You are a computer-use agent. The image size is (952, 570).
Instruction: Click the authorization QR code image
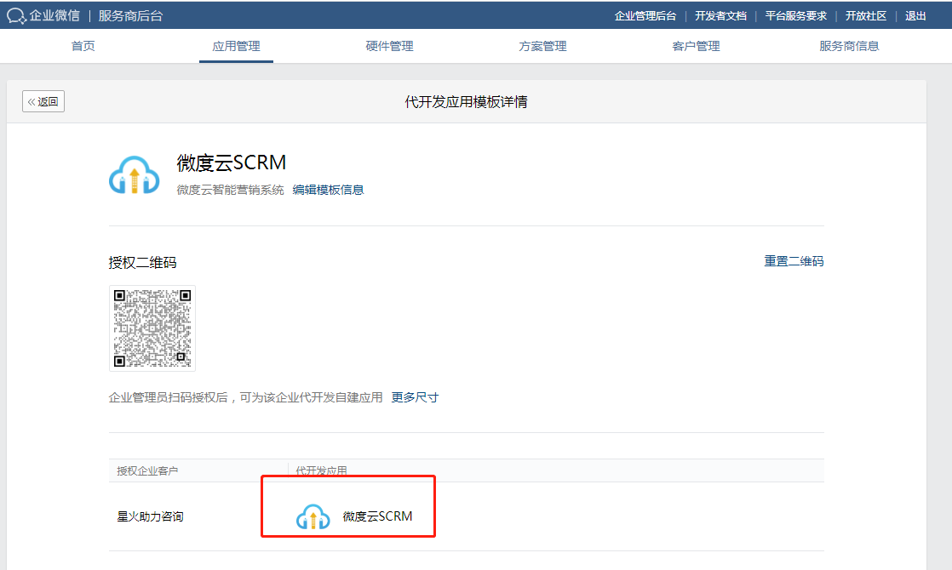tap(152, 328)
